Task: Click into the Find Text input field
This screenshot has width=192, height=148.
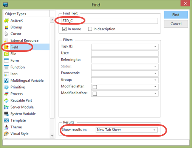Action: point(110,21)
